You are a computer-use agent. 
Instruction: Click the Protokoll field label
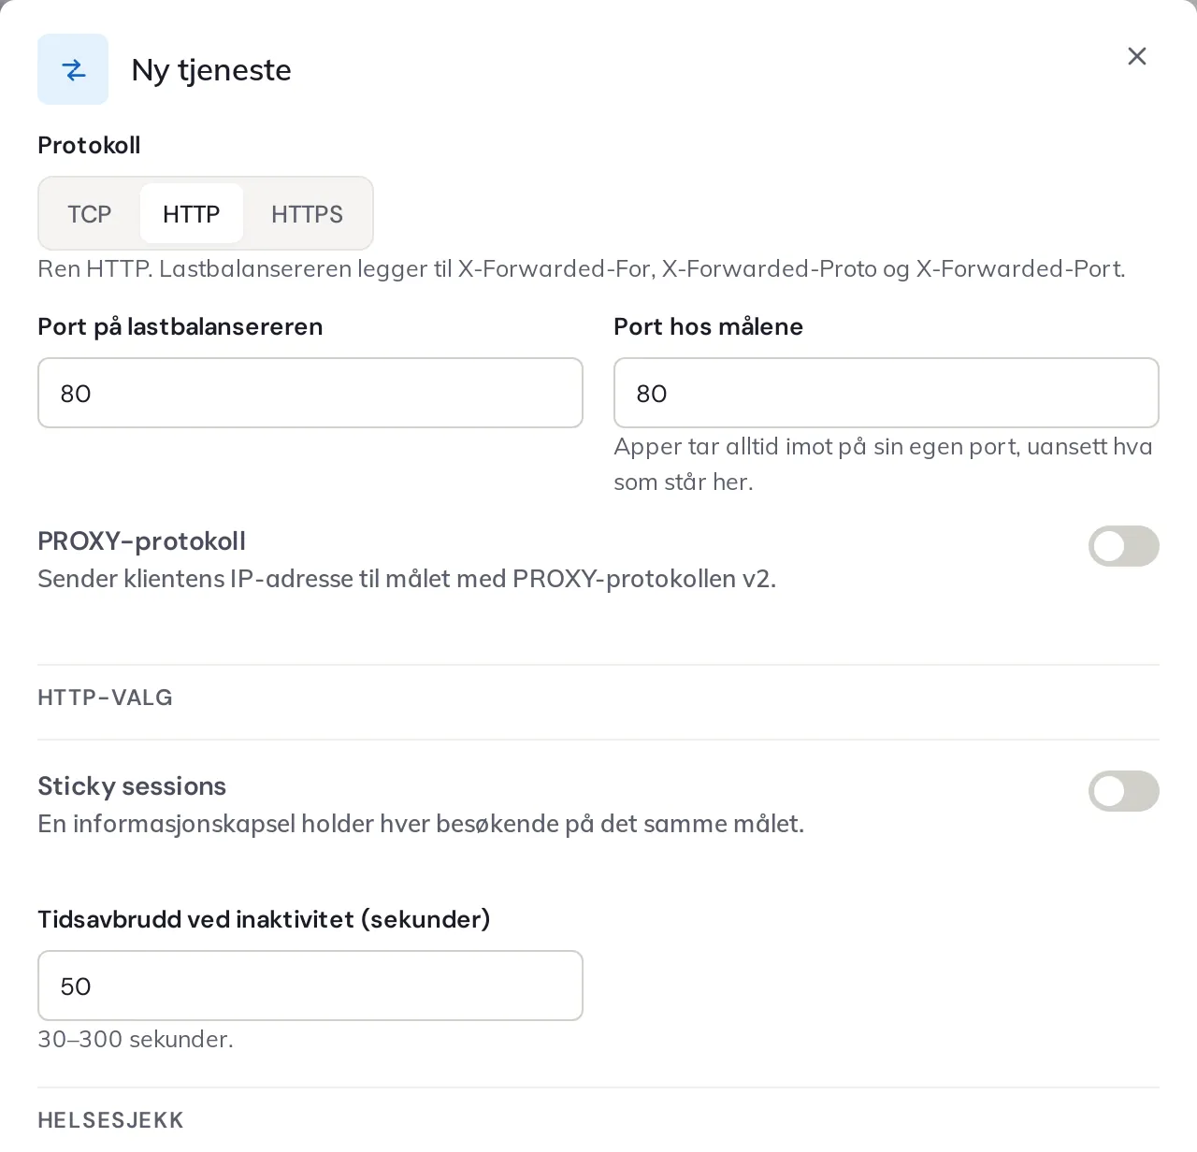click(x=89, y=145)
